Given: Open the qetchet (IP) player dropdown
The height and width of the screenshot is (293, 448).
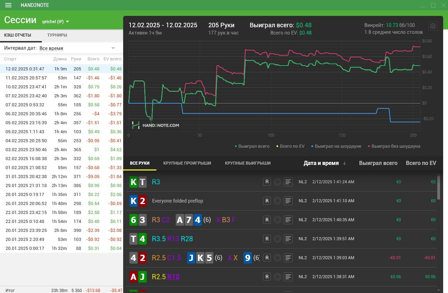Looking at the screenshot, I should (x=55, y=21).
